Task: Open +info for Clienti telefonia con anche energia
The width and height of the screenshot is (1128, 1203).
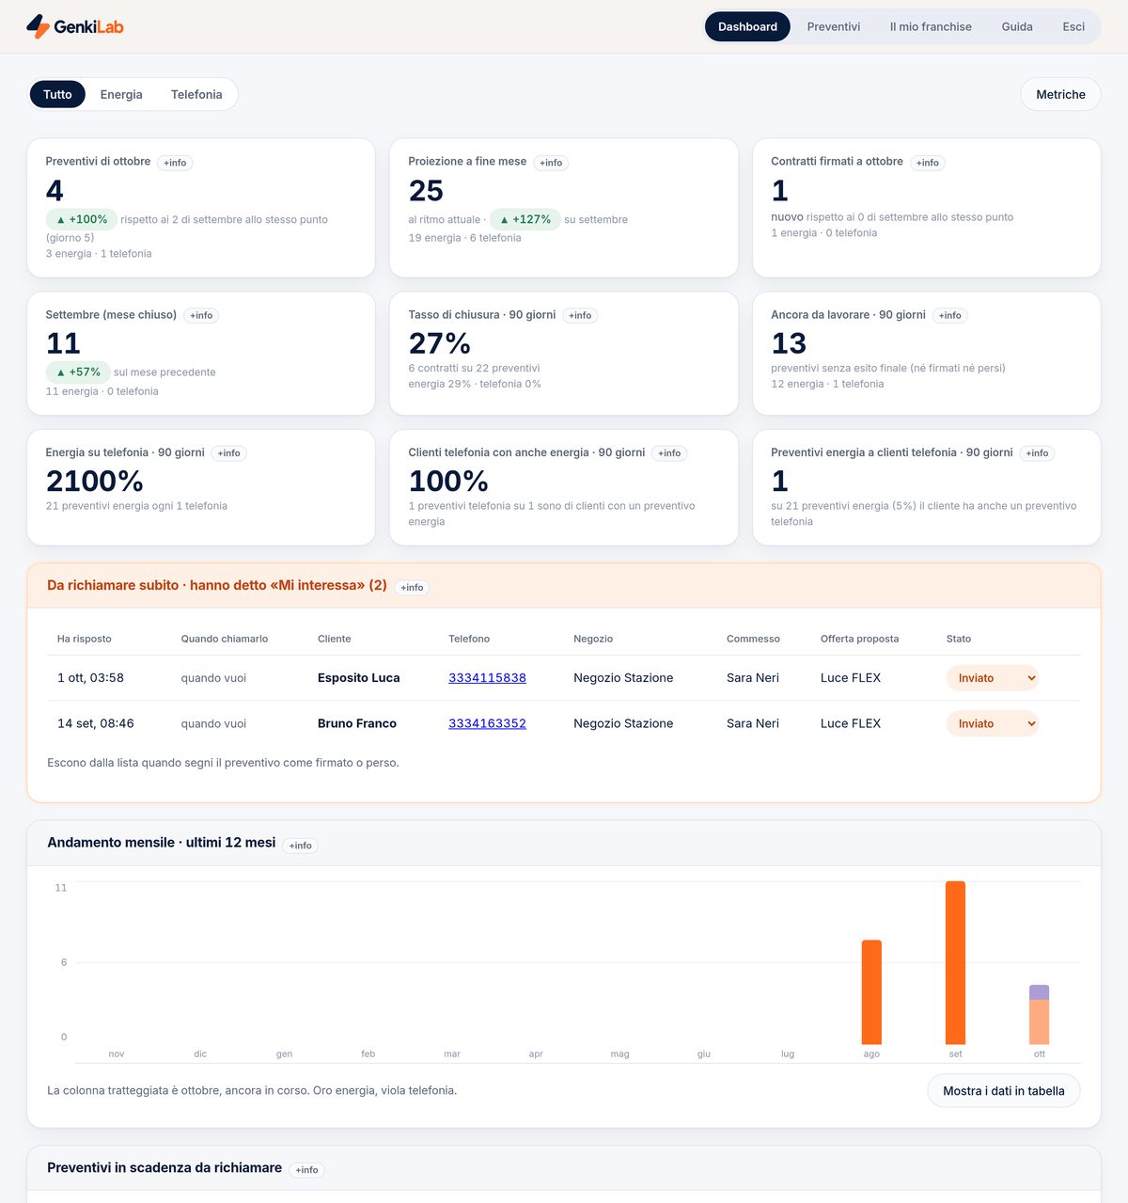Action: [669, 453]
